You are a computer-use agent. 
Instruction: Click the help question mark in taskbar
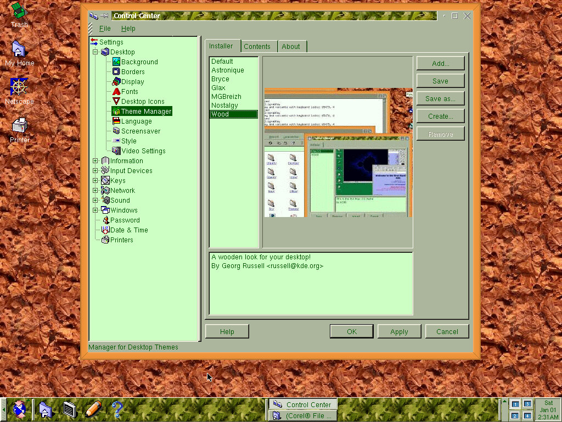tap(117, 409)
